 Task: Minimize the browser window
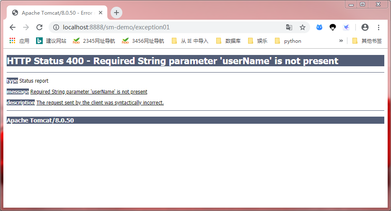point(351,5)
